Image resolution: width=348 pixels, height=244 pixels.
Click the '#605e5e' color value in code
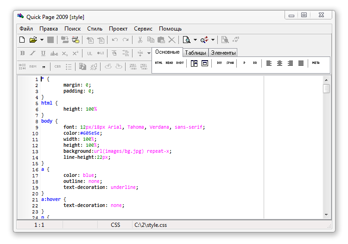90,133
